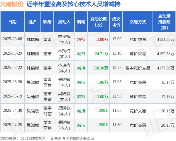
Task: Select the 成交均价 column header
Action: [x=116, y=22]
